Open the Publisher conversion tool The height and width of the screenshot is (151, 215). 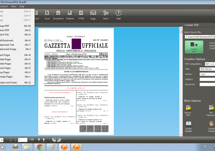point(70,14)
